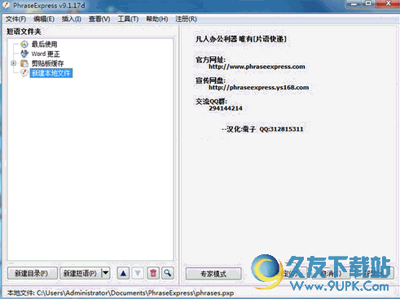Click the www.phraseexpress.com URL text
Image resolution: width=400 pixels, height=299 pixels.
[x=257, y=67]
